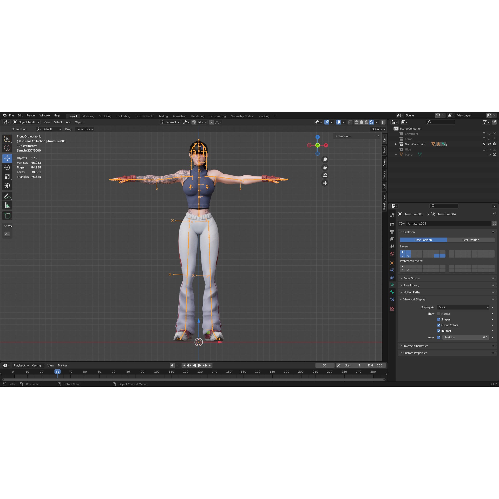Play the animation in the timeline

(x=200, y=365)
